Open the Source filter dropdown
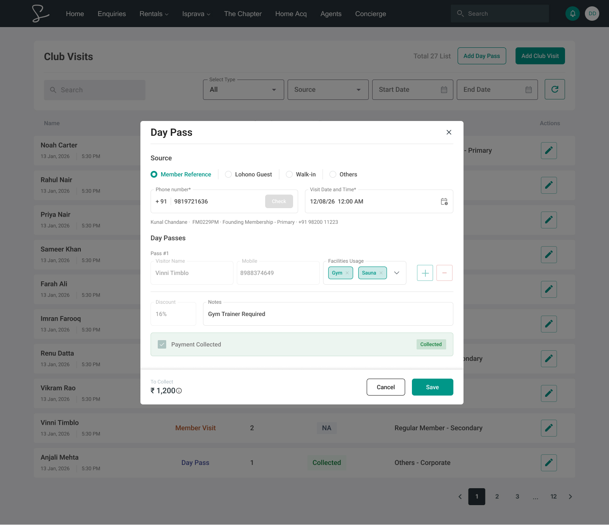Image resolution: width=609 pixels, height=525 pixels. (328, 90)
